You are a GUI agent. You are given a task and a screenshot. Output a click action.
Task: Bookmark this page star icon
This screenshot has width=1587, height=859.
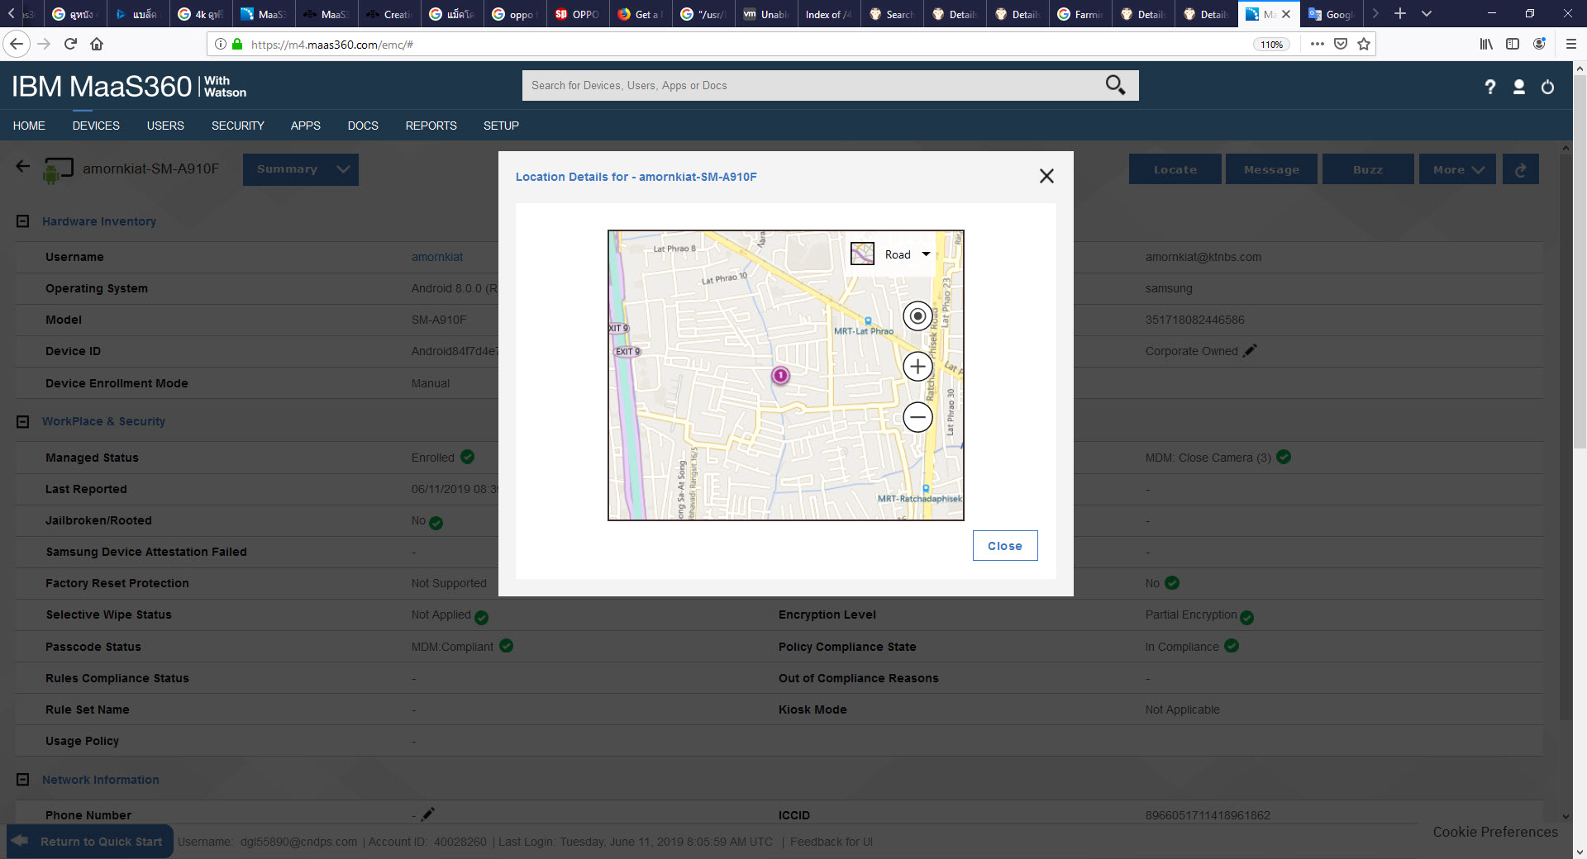(x=1364, y=44)
